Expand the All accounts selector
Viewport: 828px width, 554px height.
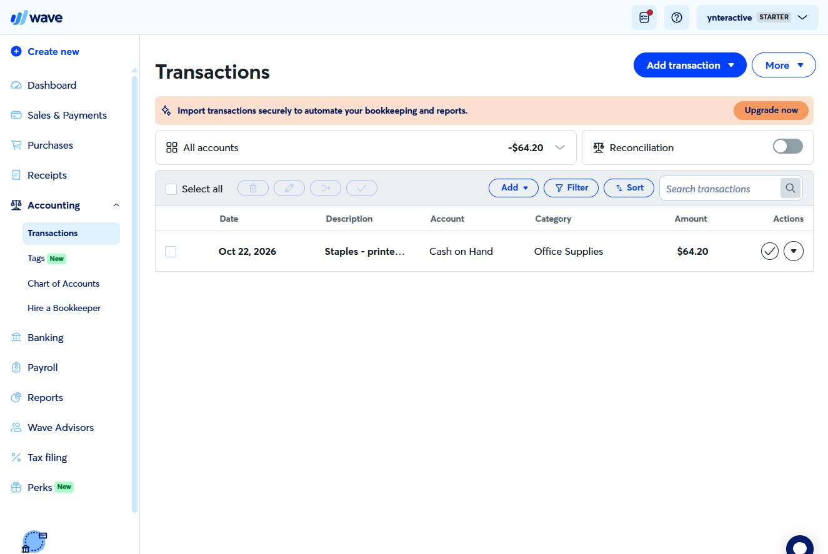366,147
